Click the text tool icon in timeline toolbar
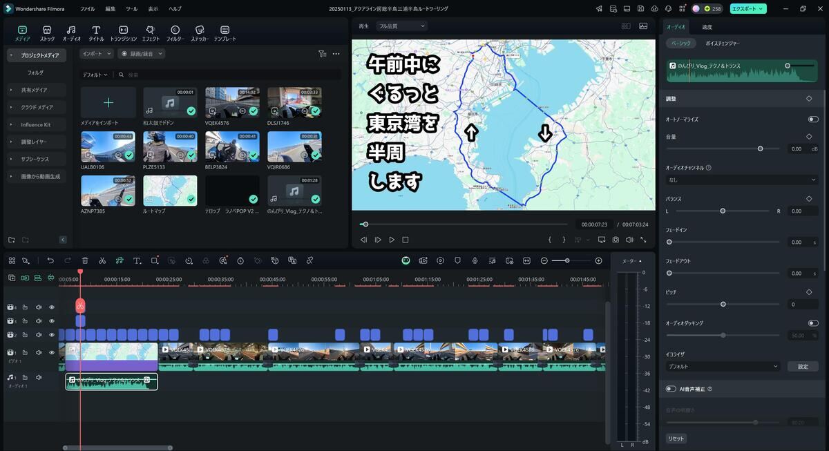Viewport: 829px width, 451px height. [137, 260]
